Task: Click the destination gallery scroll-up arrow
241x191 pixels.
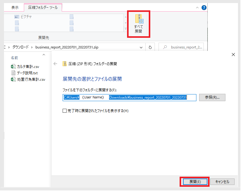Action: pos(126,17)
